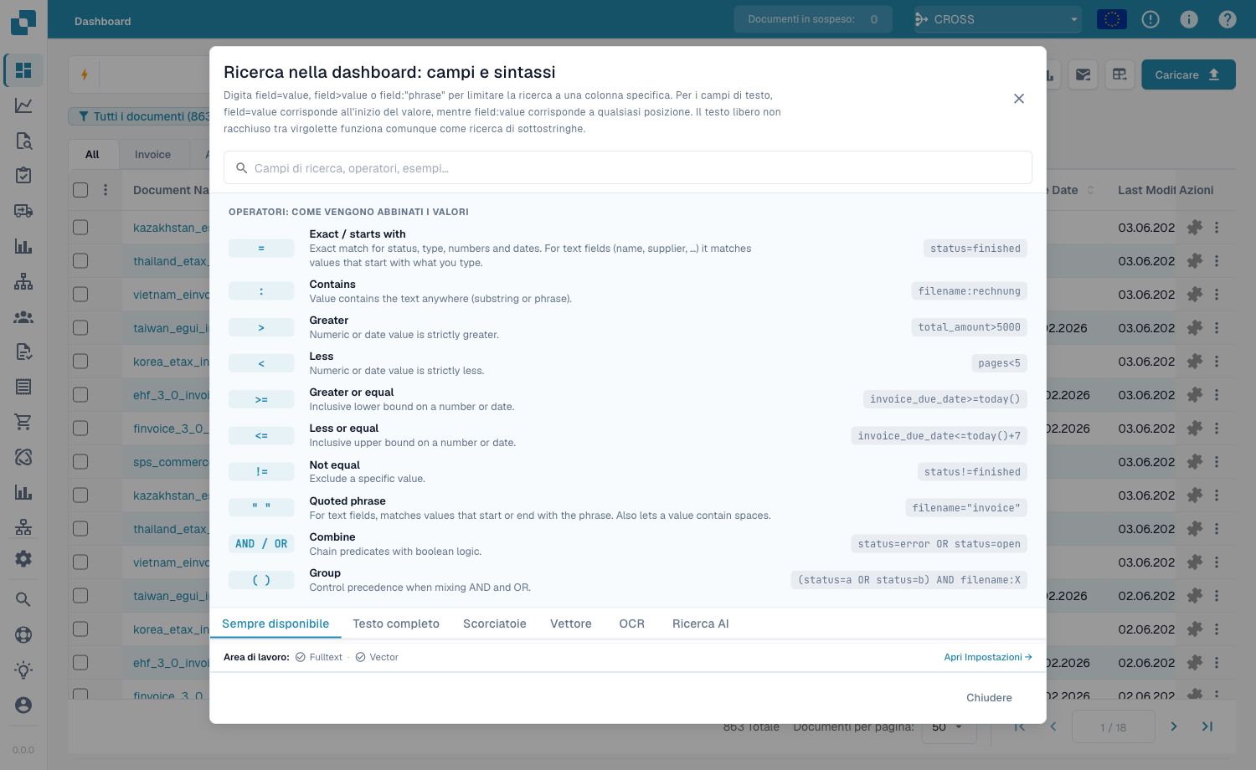Open the line chart analytics sidebar icon

click(23, 105)
